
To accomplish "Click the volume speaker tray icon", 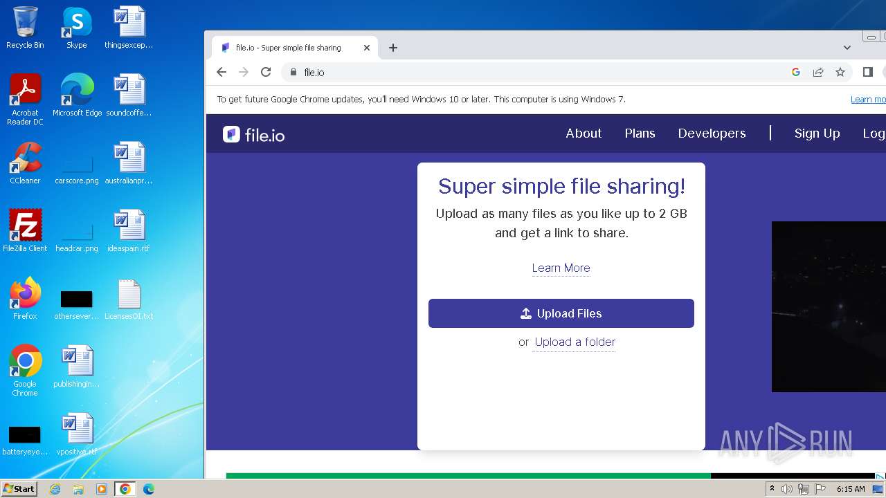I will point(787,489).
